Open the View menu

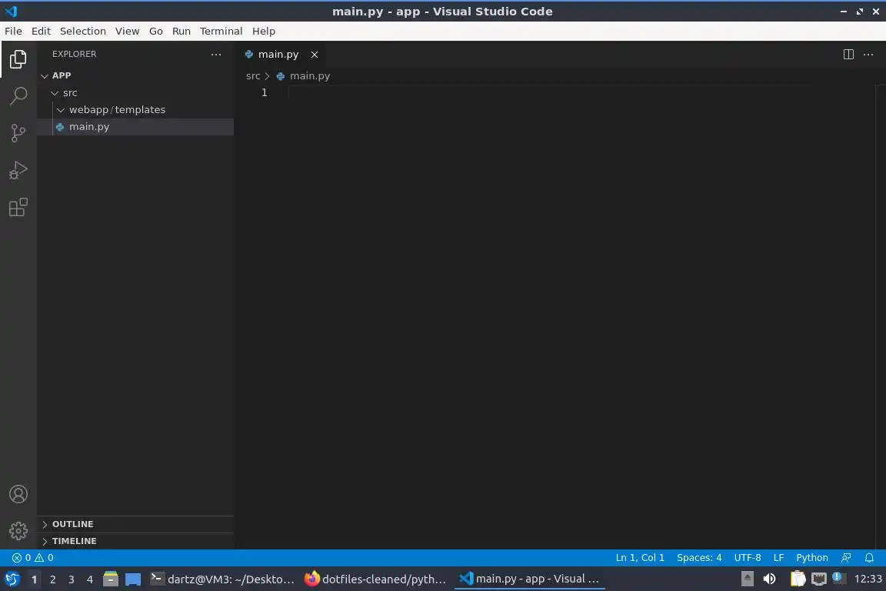(x=127, y=31)
